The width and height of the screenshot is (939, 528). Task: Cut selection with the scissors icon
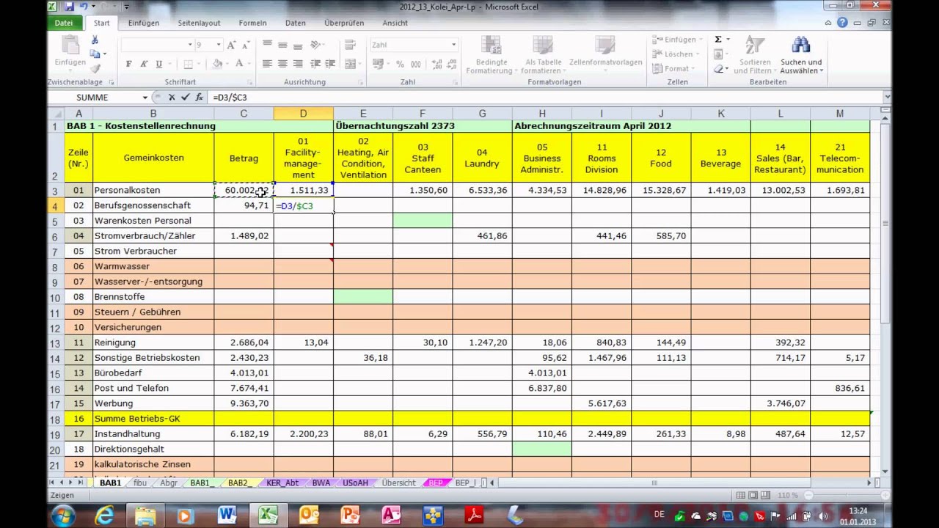point(95,41)
